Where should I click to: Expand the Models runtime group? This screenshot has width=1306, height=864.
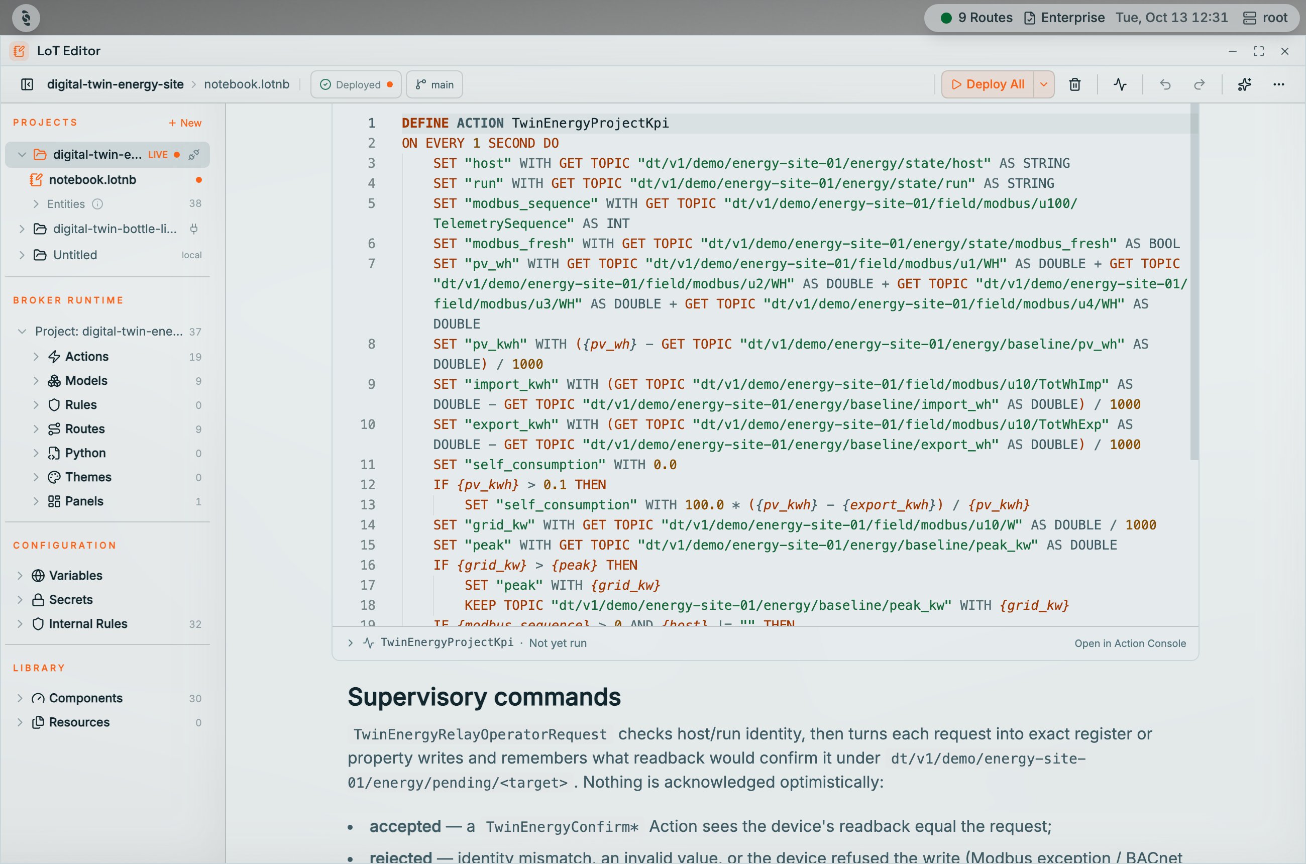36,381
